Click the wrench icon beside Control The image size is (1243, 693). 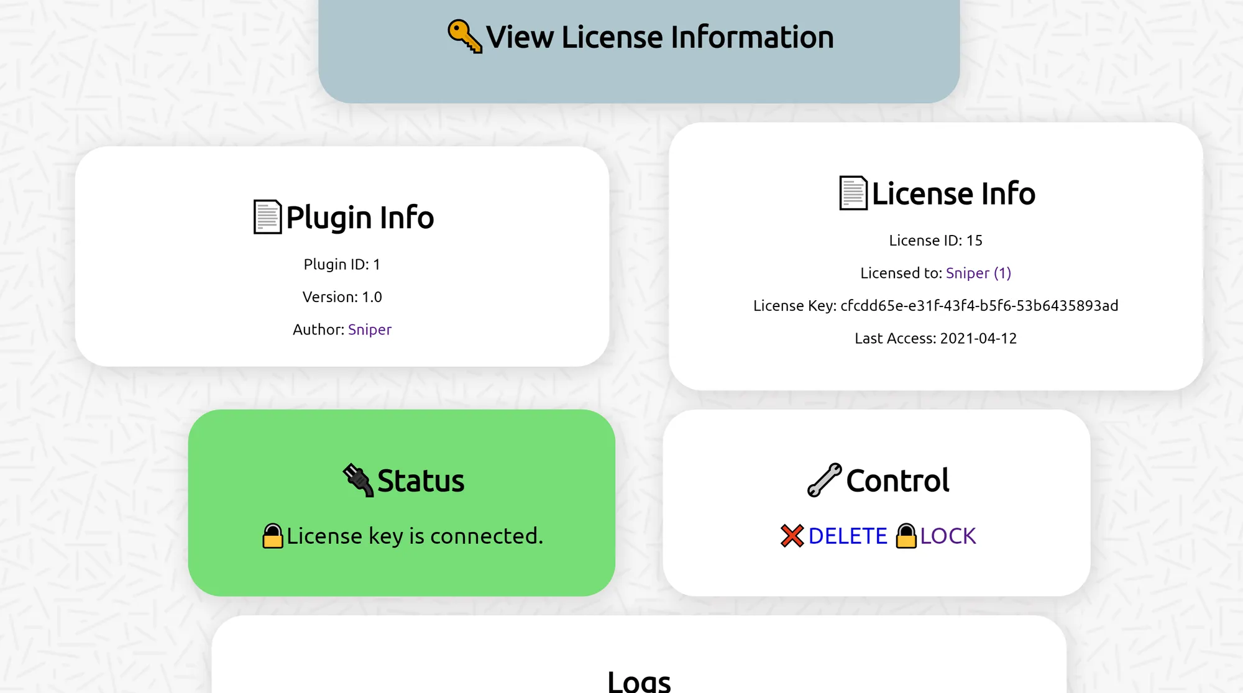click(x=824, y=480)
